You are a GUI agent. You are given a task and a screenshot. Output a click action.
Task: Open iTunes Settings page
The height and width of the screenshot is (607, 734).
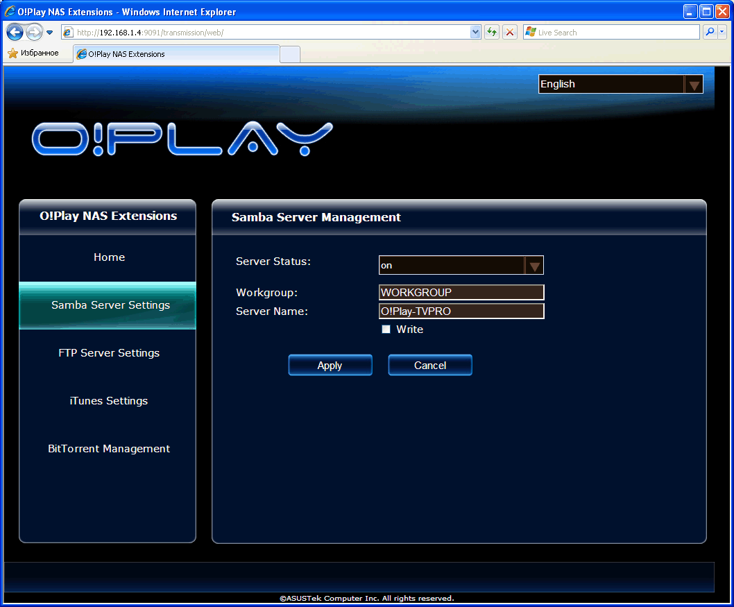[x=109, y=401]
